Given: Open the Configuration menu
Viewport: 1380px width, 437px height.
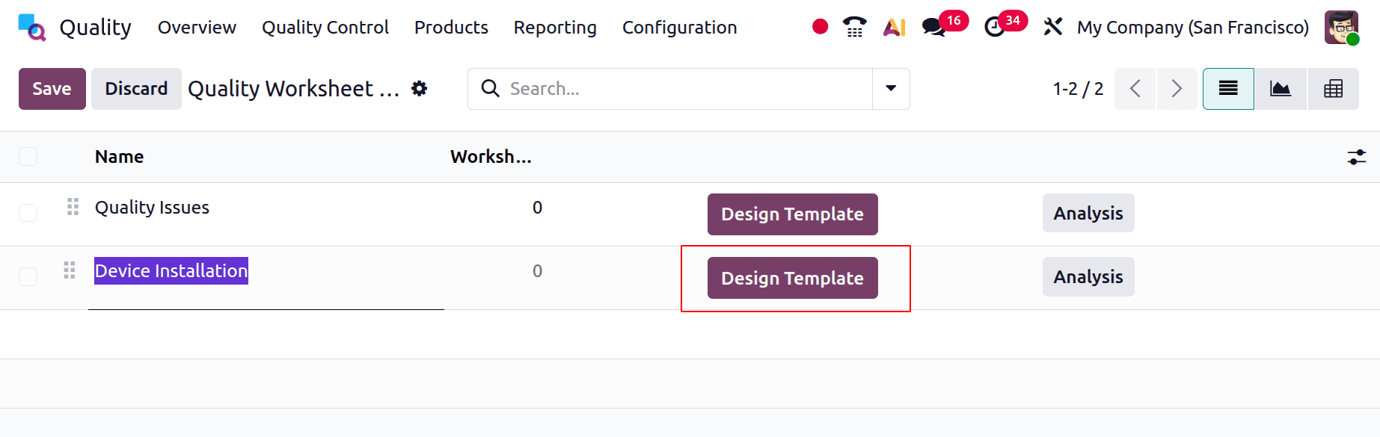Looking at the screenshot, I should point(679,28).
